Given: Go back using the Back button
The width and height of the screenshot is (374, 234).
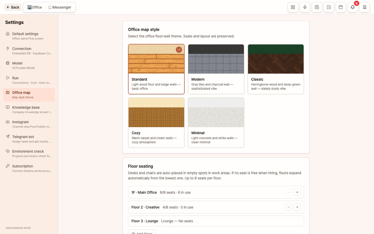Looking at the screenshot, I should (x=13, y=7).
